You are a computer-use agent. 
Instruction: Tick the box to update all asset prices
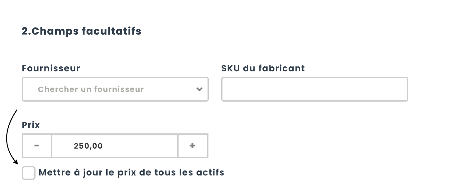(x=29, y=173)
